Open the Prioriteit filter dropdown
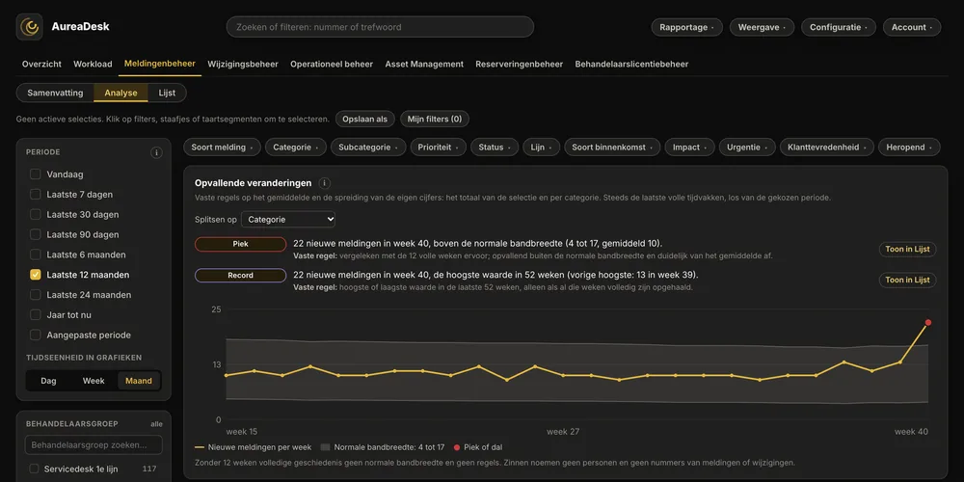Screen dimensions: 964x482 pos(438,147)
